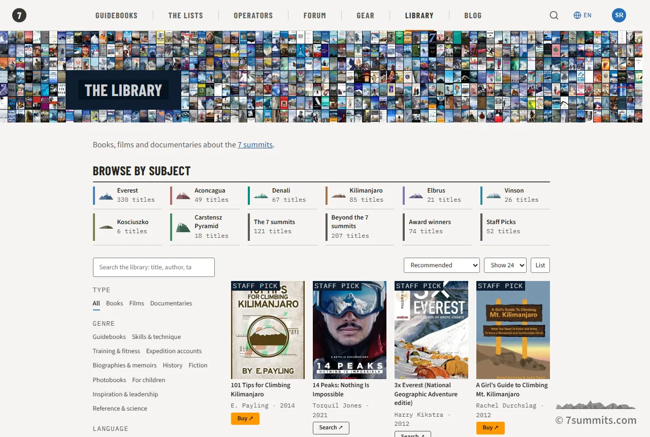Browse Beyond the 7 summits subject

(x=360, y=227)
